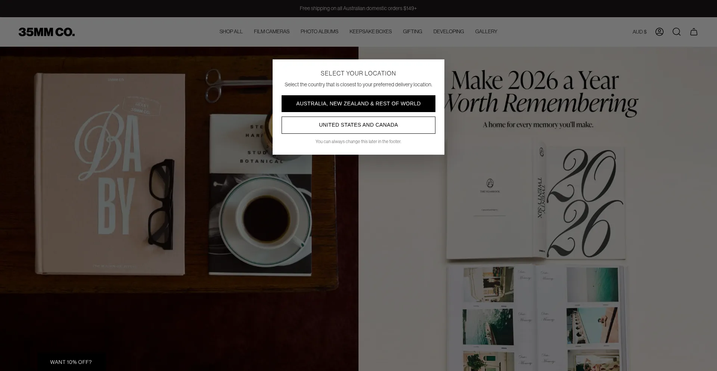Click the free shipping announcement text
This screenshot has height=371, width=717.
pos(358,8)
